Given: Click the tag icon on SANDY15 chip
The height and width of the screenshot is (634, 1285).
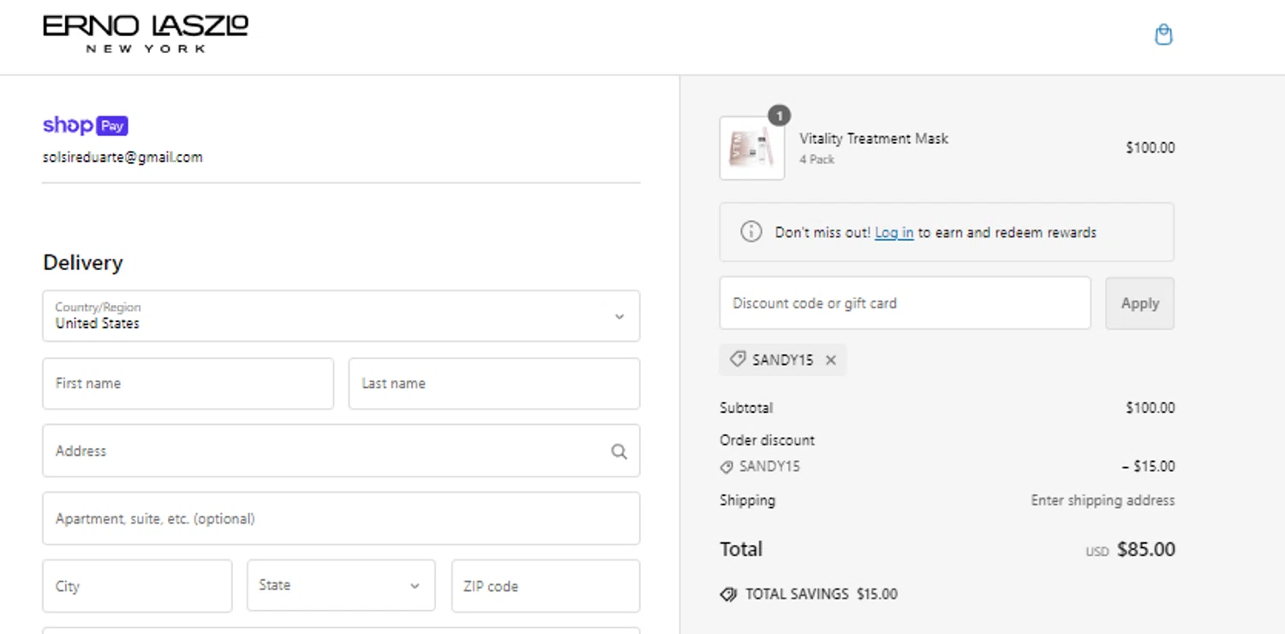Looking at the screenshot, I should (737, 360).
